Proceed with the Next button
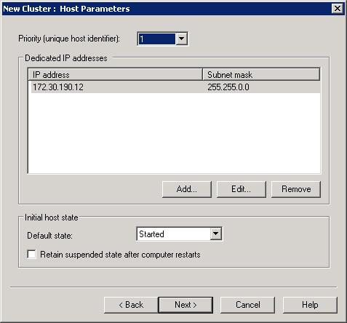 (186, 305)
